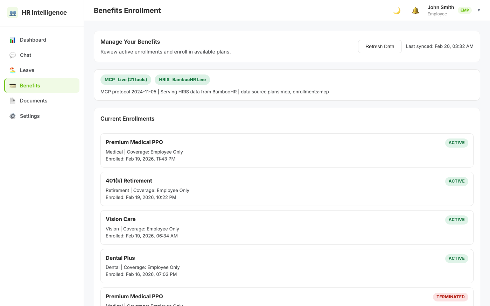Click the Current Enrollments heading
The width and height of the screenshot is (490, 306).
(127, 119)
